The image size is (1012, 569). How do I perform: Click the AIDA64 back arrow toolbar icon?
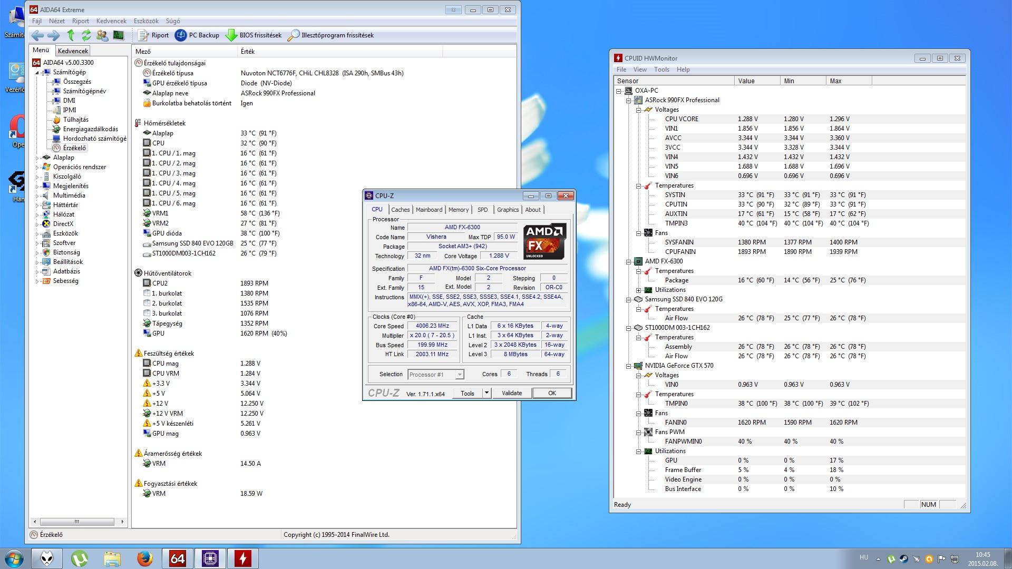click(37, 35)
